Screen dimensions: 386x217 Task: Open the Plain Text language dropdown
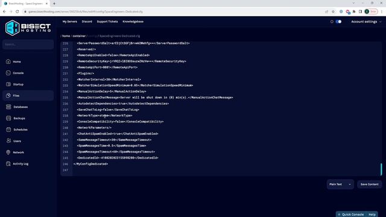coord(340,184)
